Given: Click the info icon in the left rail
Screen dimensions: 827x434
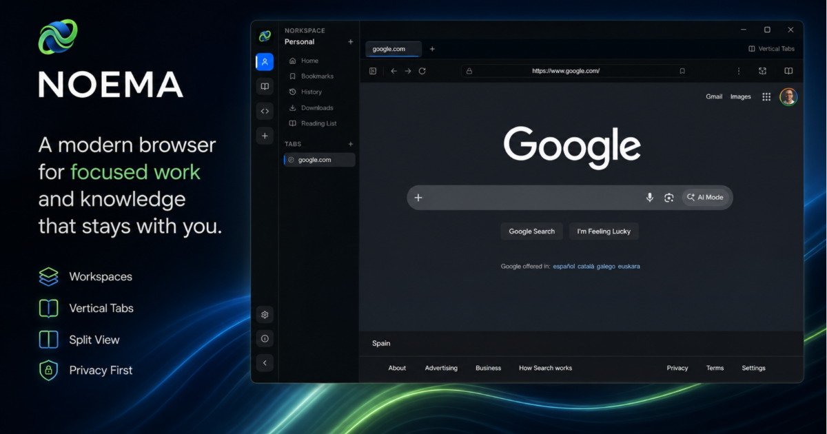Looking at the screenshot, I should [265, 338].
